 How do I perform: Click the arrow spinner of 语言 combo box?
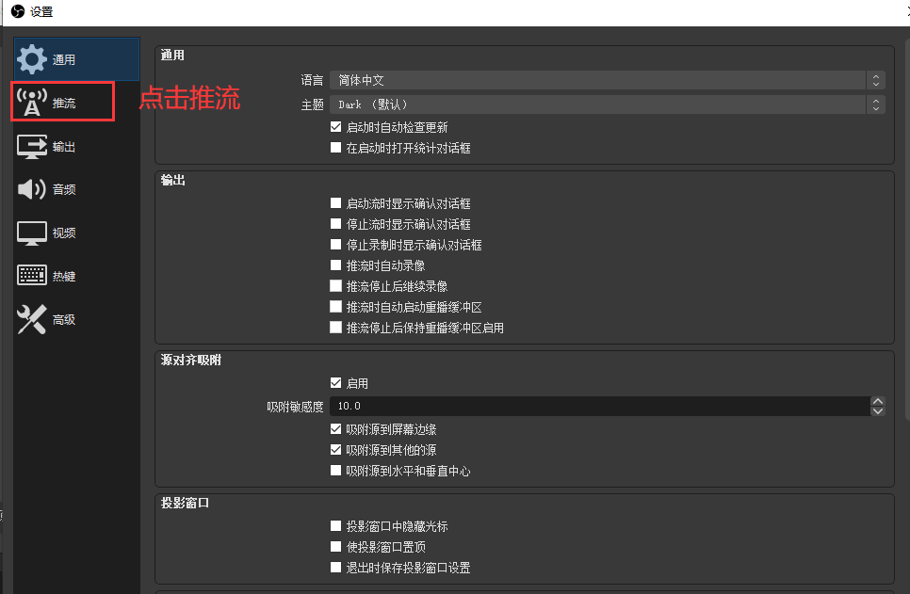[x=876, y=80]
